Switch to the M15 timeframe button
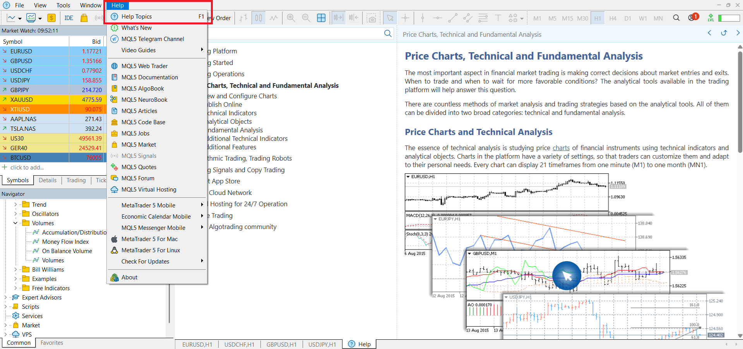 tap(567, 18)
